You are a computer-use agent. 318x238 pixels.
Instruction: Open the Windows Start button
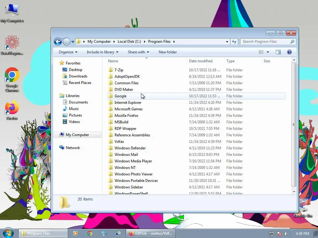tap(8, 233)
